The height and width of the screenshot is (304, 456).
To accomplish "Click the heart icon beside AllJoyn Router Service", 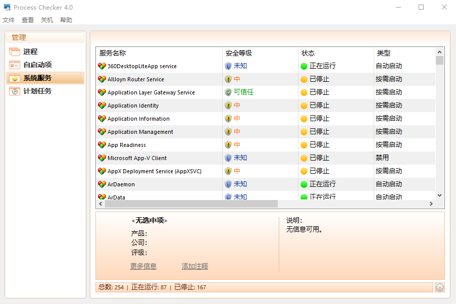I will (x=101, y=79).
